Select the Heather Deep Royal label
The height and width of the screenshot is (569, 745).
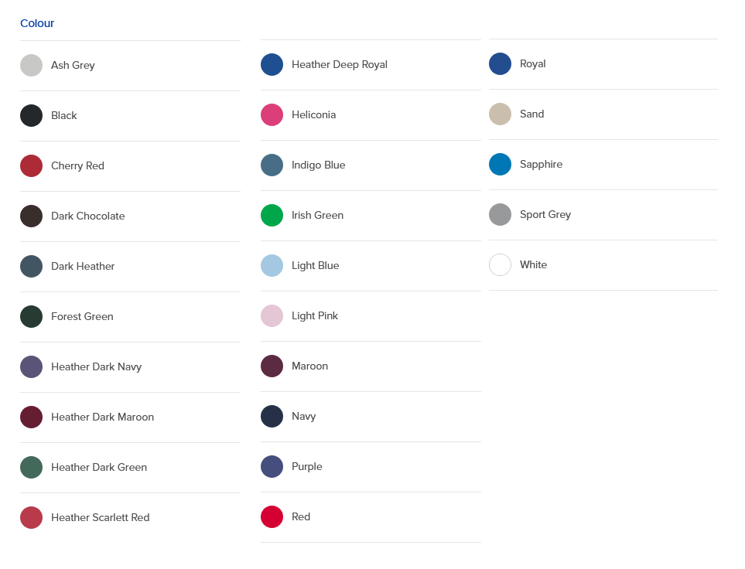pyautogui.click(x=340, y=65)
